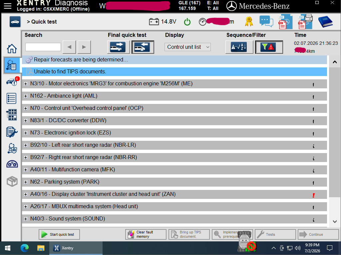Expand B92/10 Left rear radar row
Viewport: 341px width, 255px height.
(x=26, y=145)
